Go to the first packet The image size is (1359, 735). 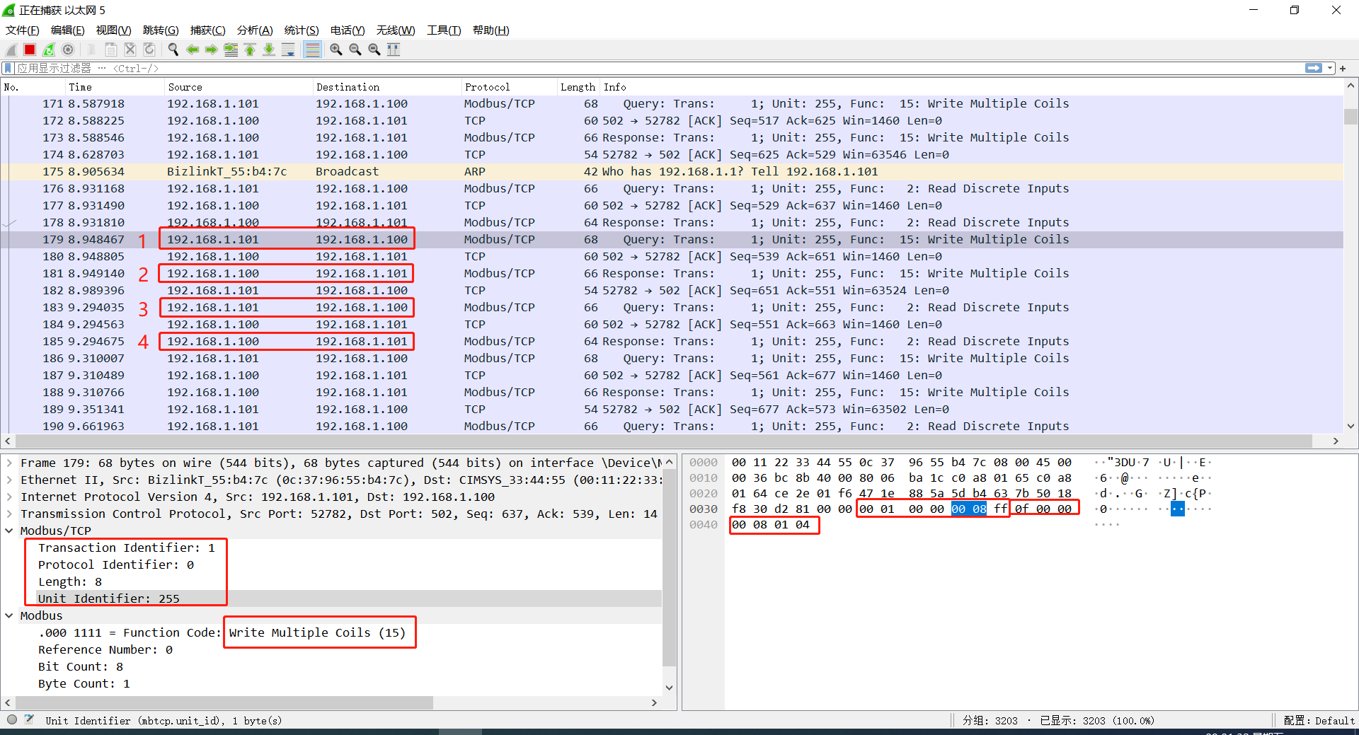[250, 49]
